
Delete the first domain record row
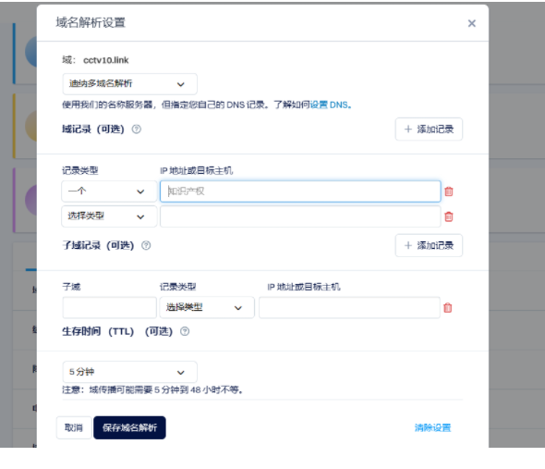point(448,191)
